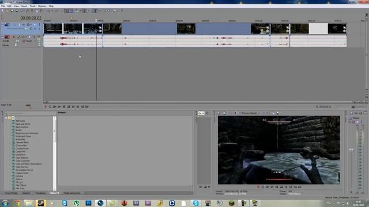
Task: Click the New project toolbar icon
Action: 2,11
